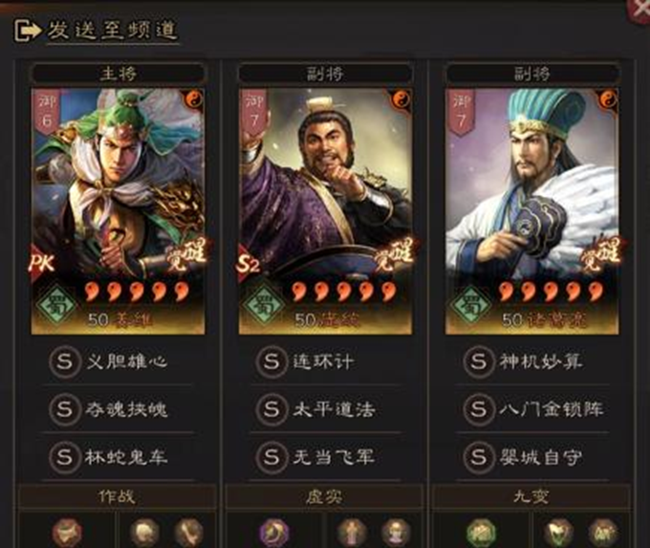650x548 pixels.
Task: Click the S rank icon beside 八门金锁阵
Action: (x=478, y=410)
